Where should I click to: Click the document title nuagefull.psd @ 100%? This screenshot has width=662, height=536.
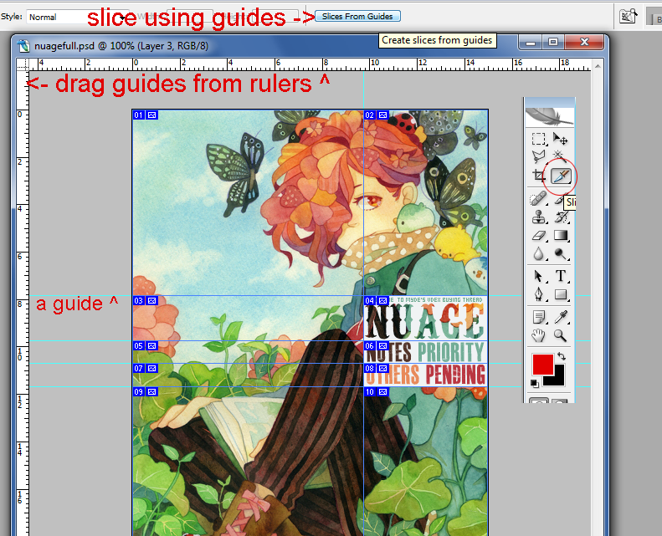click(x=121, y=45)
